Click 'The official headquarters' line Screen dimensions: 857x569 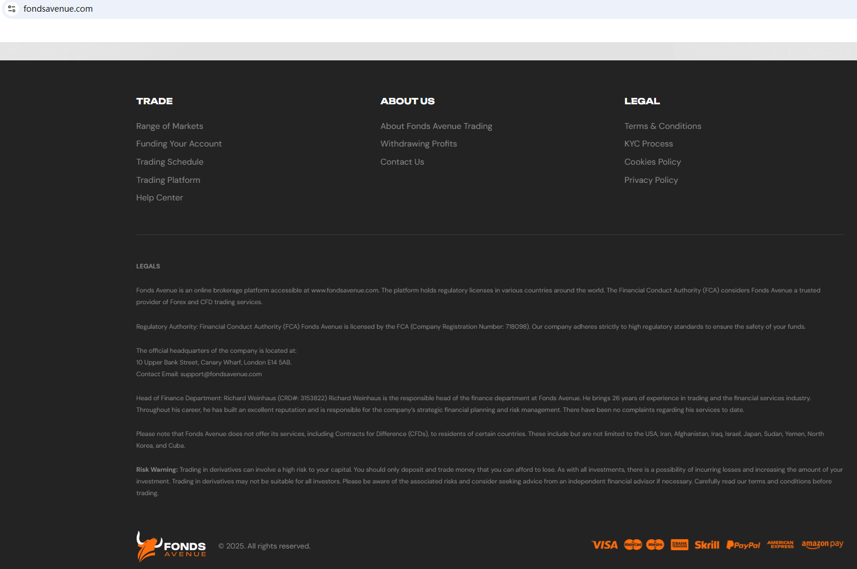click(216, 350)
